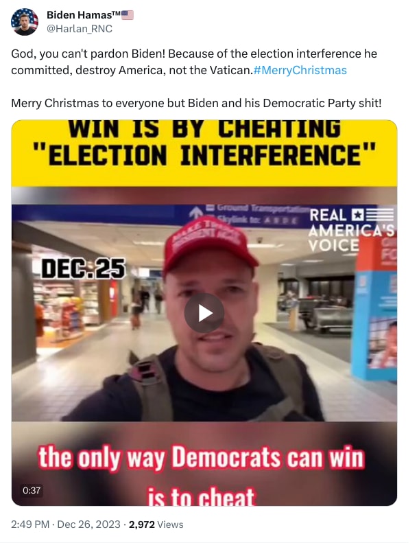Open the #MerryChristmas hashtag

(300, 70)
